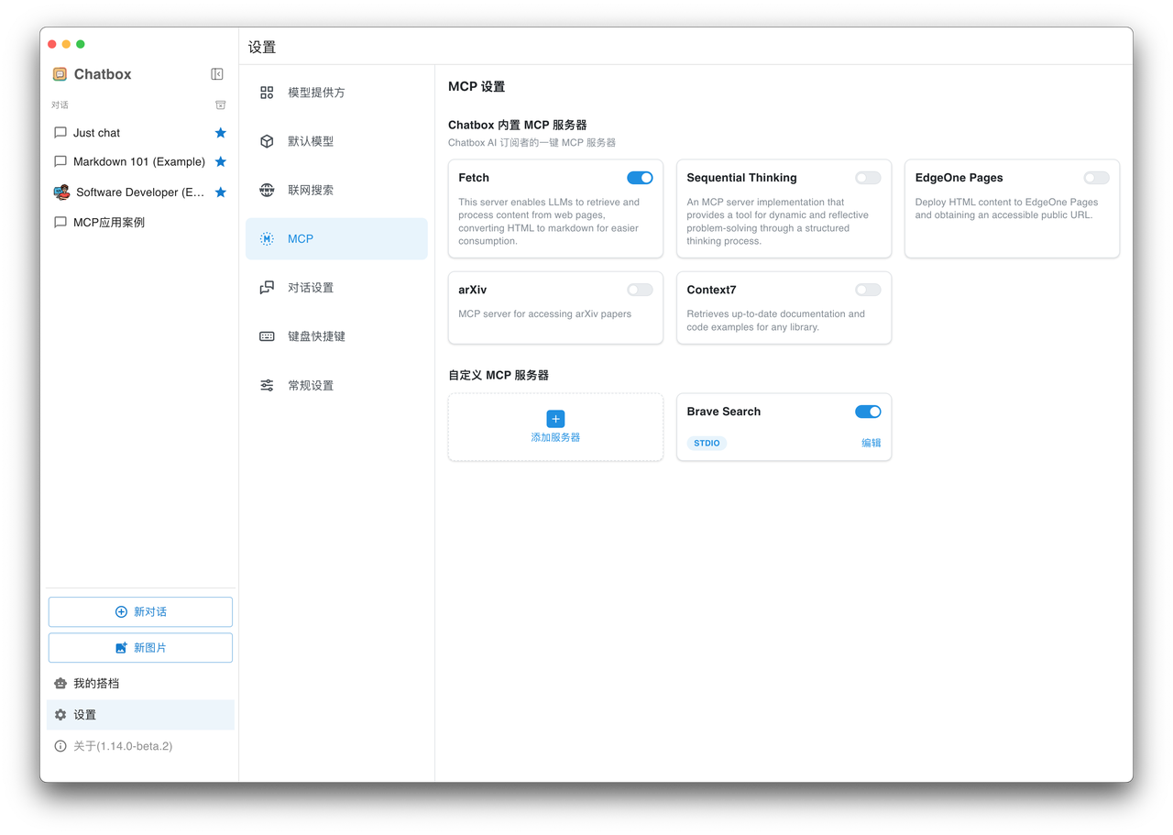Open 默认模型 settings section
Image resolution: width=1173 pixels, height=835 pixels.
click(336, 141)
